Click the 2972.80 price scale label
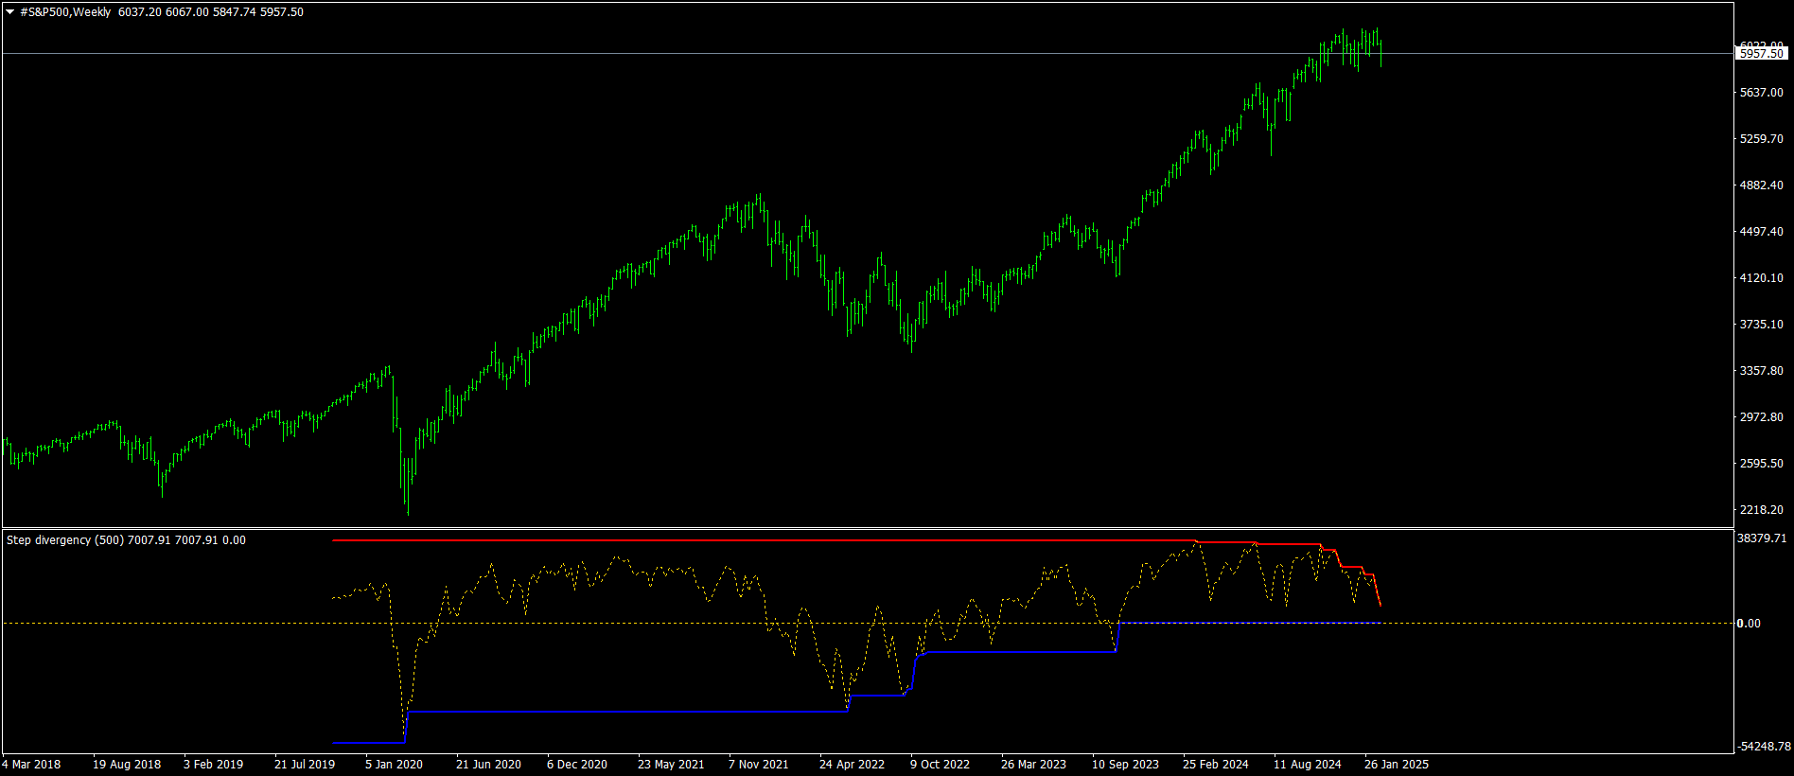 pos(1762,417)
